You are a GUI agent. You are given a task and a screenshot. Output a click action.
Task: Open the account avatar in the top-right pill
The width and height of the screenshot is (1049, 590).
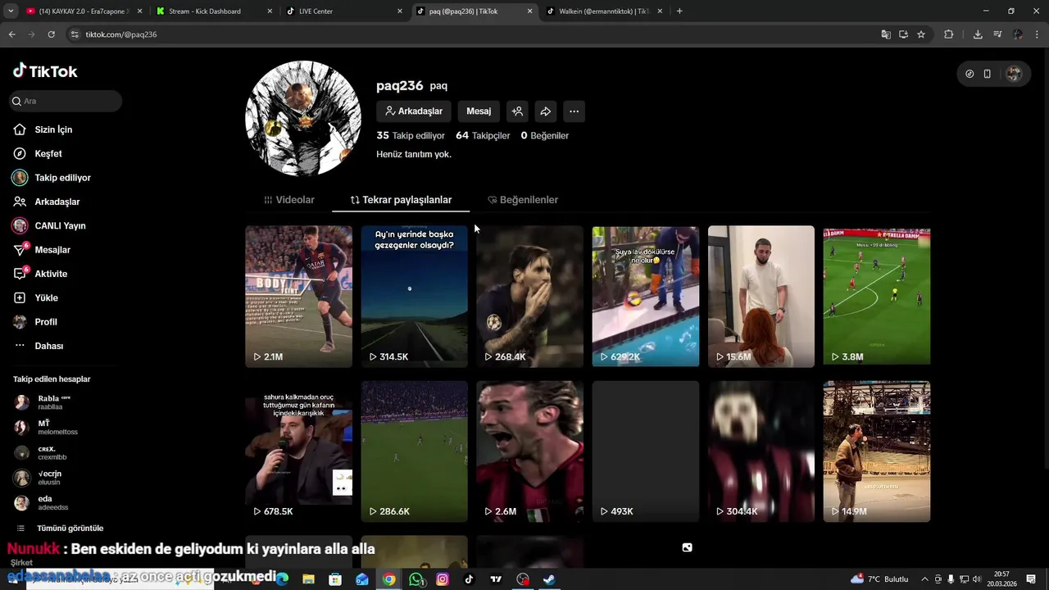[1014, 74]
